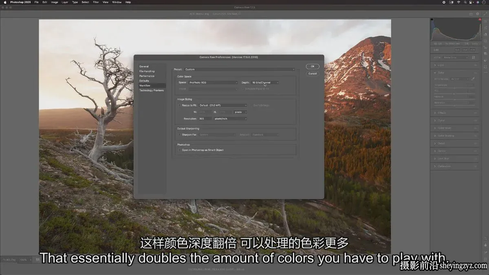
Task: Click the save image icon in Camera Raw
Action: [x=471, y=14]
